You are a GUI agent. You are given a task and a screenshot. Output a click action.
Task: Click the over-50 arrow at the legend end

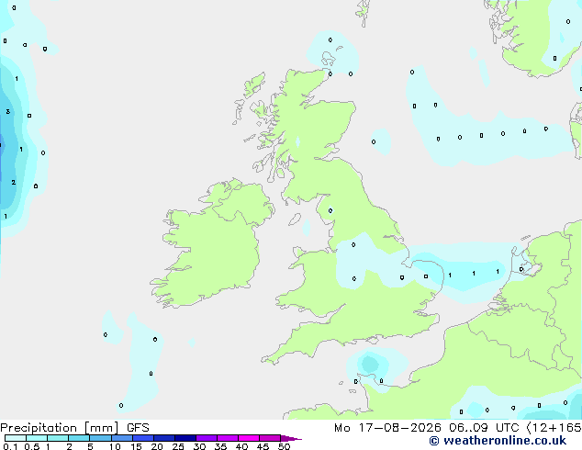(x=291, y=438)
